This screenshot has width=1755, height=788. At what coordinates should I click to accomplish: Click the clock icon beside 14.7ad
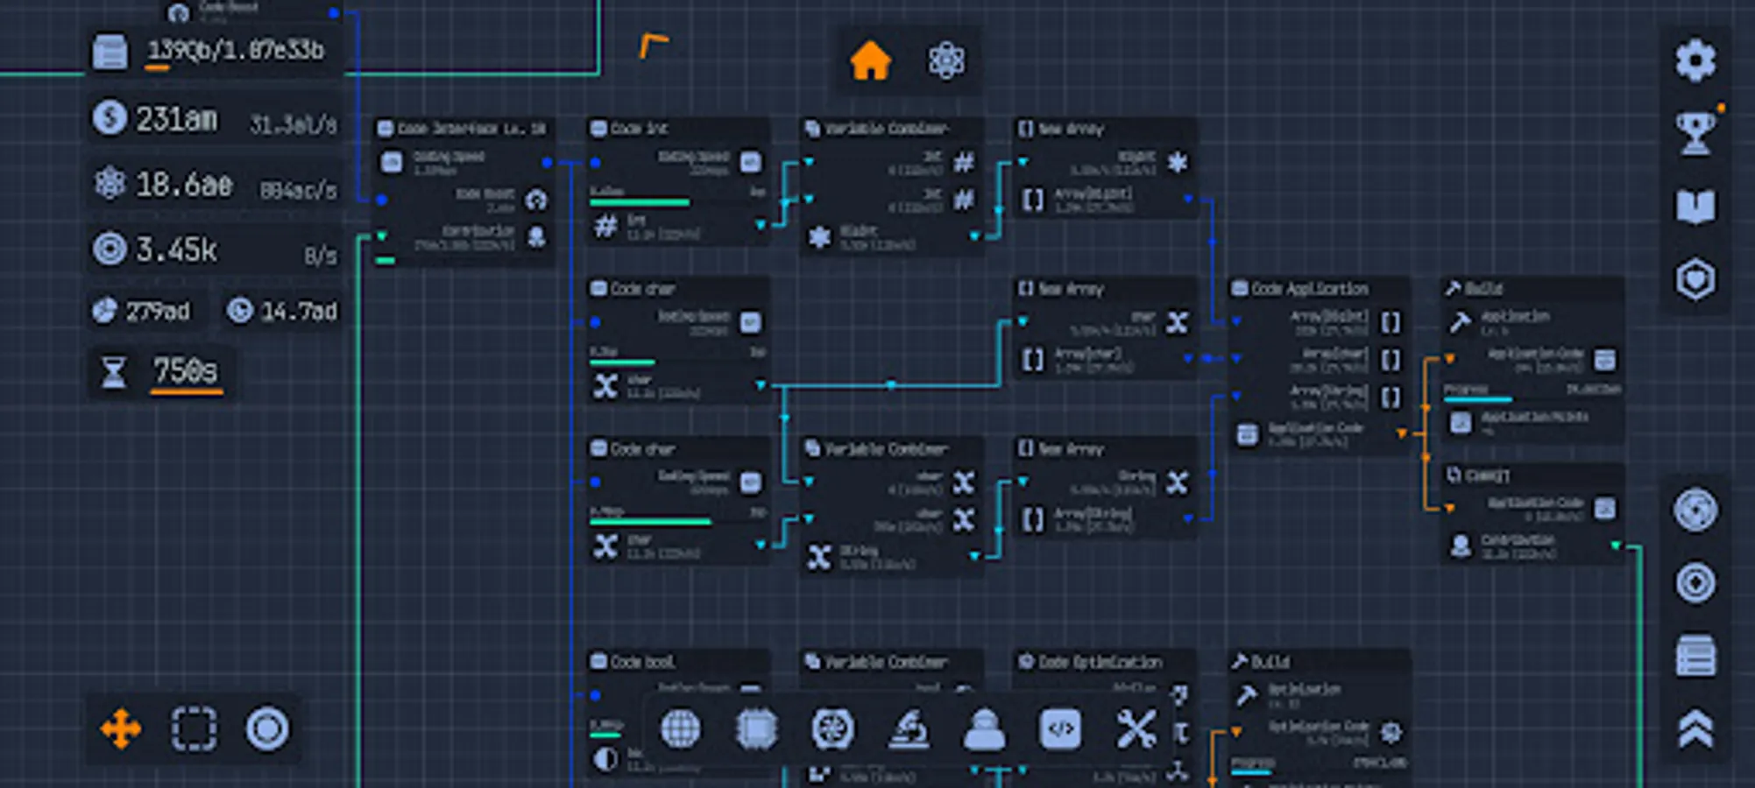[x=239, y=311]
